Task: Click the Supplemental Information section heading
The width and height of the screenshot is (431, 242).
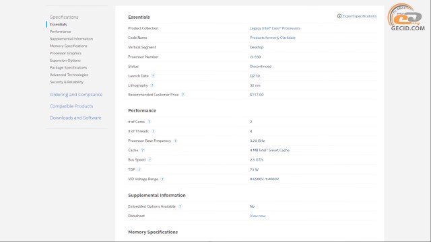Action: [157, 196]
